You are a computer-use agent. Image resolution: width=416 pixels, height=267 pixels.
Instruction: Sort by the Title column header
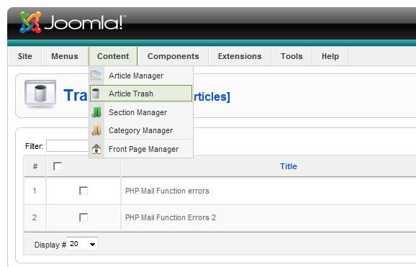coord(289,166)
